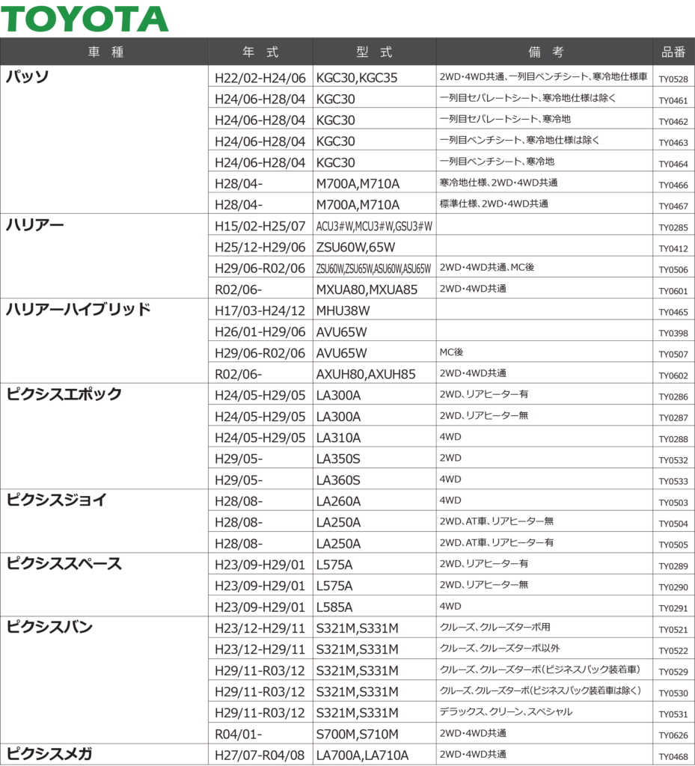Click the 車種 column header
Screen dimensions: 695x766
(105, 52)
